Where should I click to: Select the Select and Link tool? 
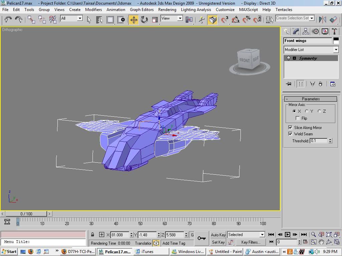(31, 20)
